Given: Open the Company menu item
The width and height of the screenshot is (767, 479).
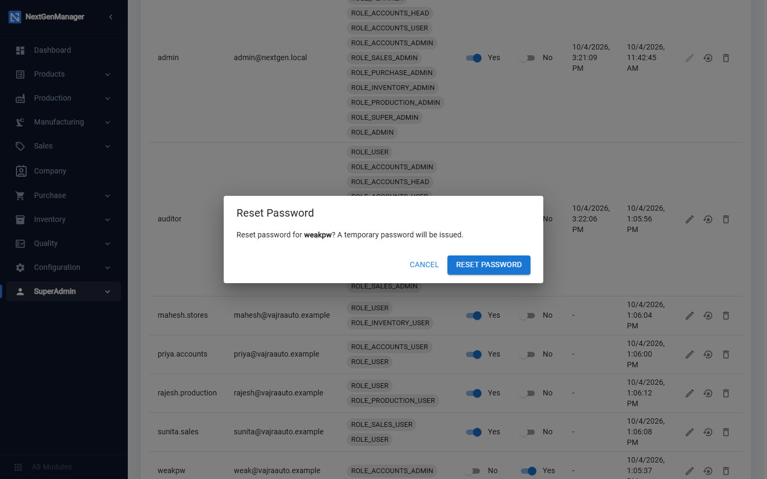Looking at the screenshot, I should (x=63, y=171).
